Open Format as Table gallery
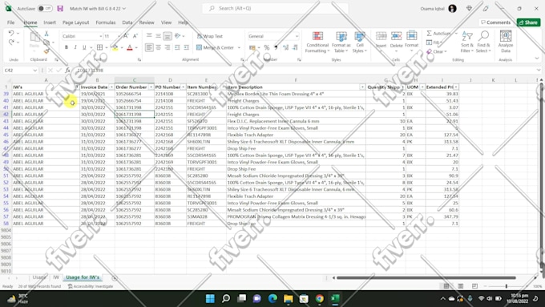This screenshot has height=307, width=545. click(x=341, y=42)
